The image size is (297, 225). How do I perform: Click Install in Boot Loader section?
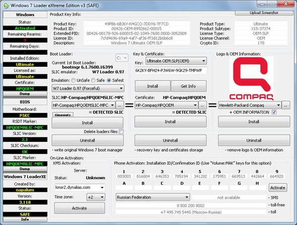tap(88, 123)
